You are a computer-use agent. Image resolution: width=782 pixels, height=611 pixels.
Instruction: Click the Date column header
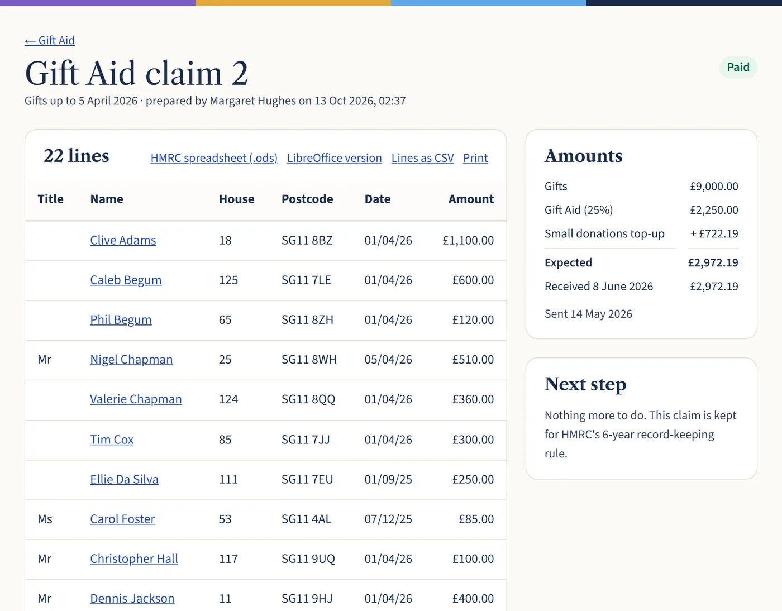[378, 199]
